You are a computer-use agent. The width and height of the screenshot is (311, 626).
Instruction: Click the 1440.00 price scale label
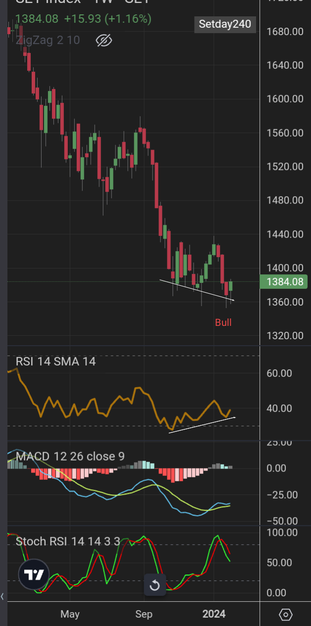pos(285,234)
